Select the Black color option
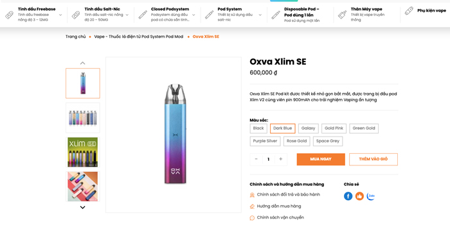Image resolution: width=450 pixels, height=236 pixels. coord(258,128)
